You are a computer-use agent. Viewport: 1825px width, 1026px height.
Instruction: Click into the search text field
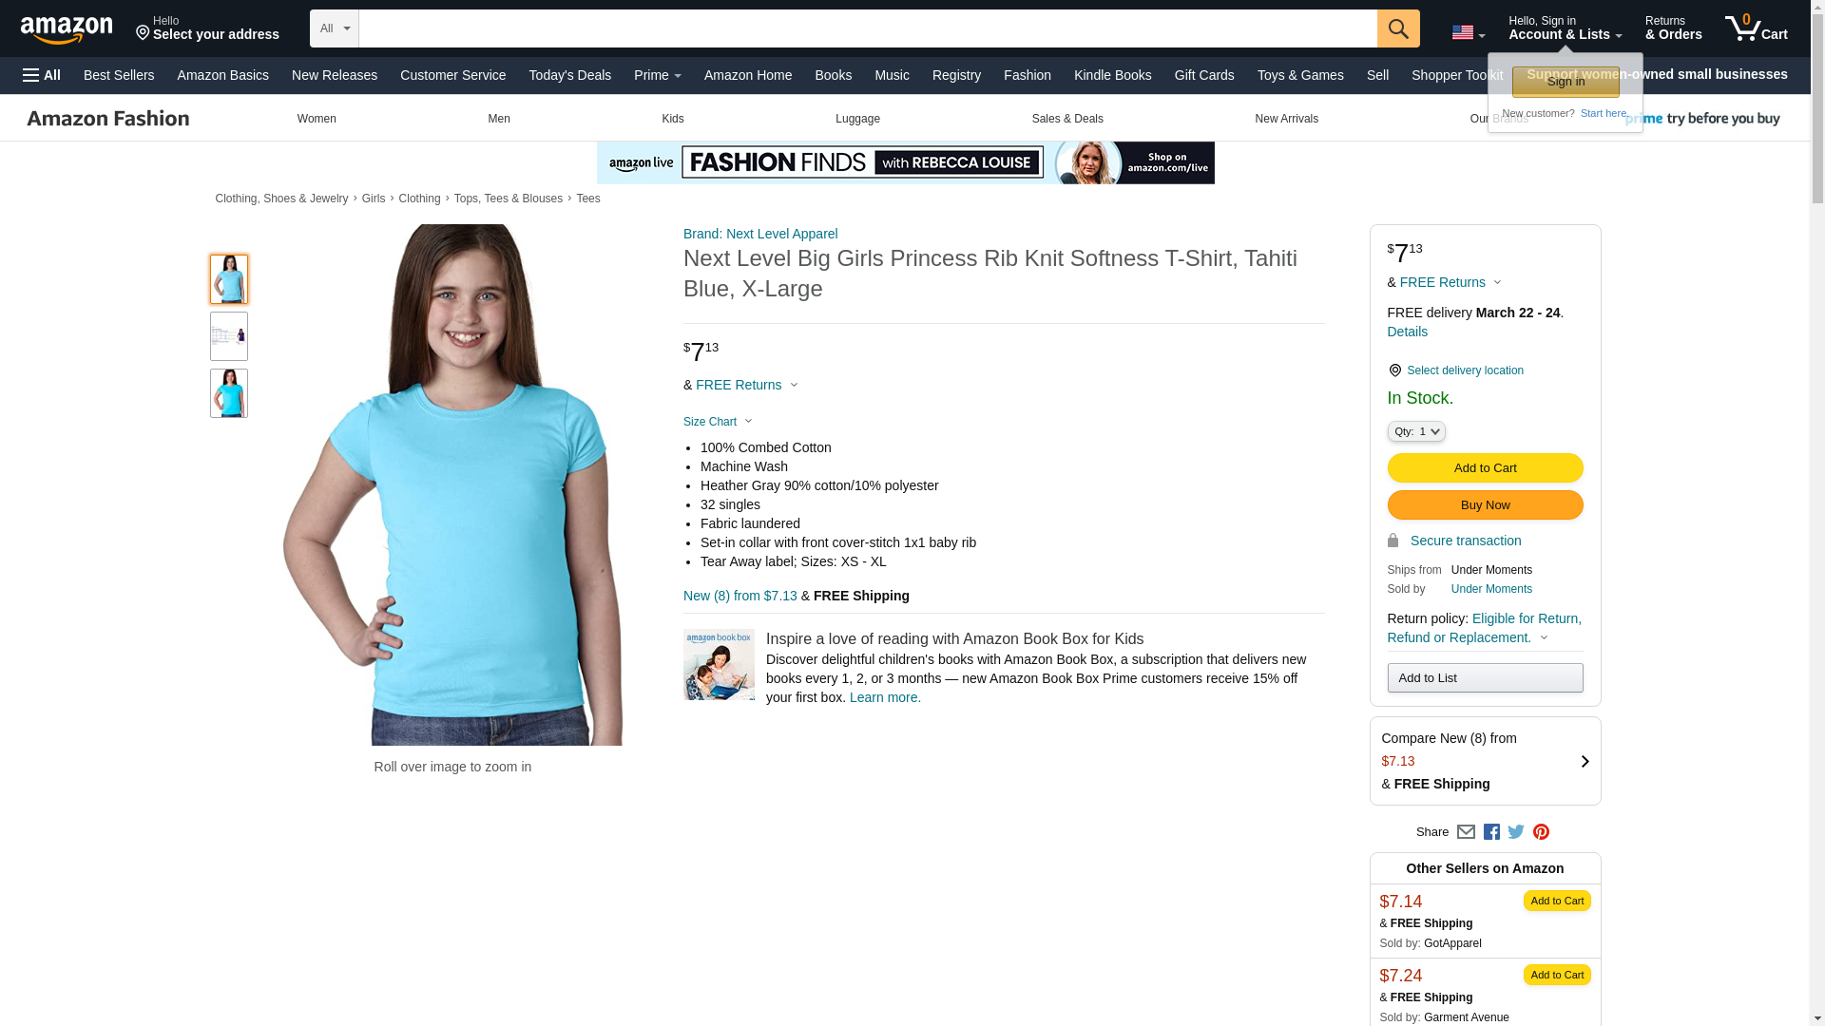868,28
